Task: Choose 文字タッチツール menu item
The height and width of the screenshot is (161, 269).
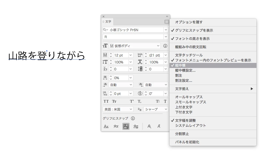Action: (213, 55)
